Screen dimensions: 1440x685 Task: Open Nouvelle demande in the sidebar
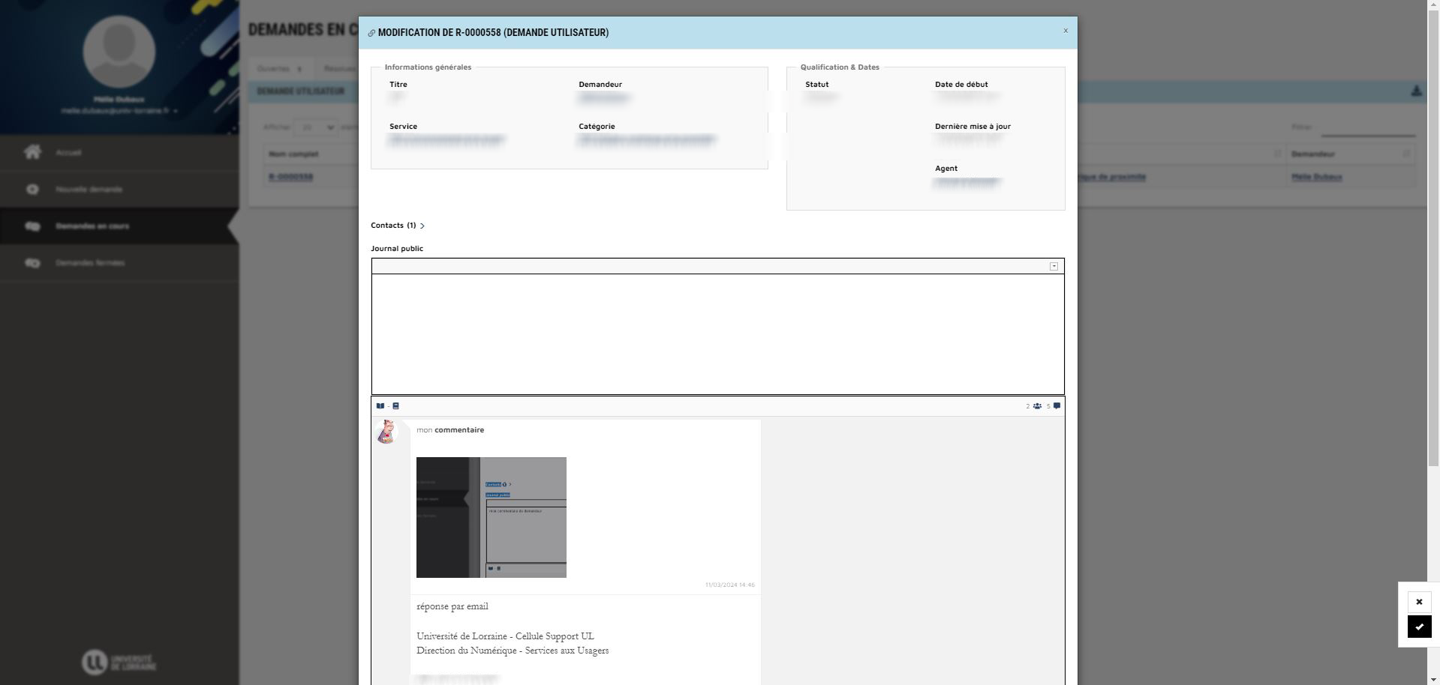click(x=89, y=190)
